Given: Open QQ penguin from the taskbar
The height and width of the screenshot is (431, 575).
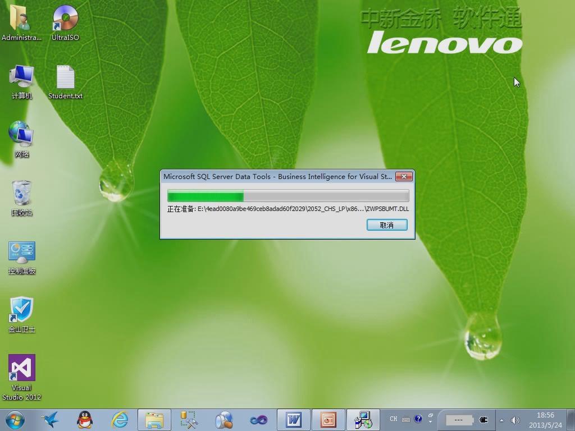Looking at the screenshot, I should point(85,420).
